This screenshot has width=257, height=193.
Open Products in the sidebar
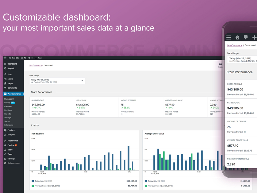pos(11,130)
